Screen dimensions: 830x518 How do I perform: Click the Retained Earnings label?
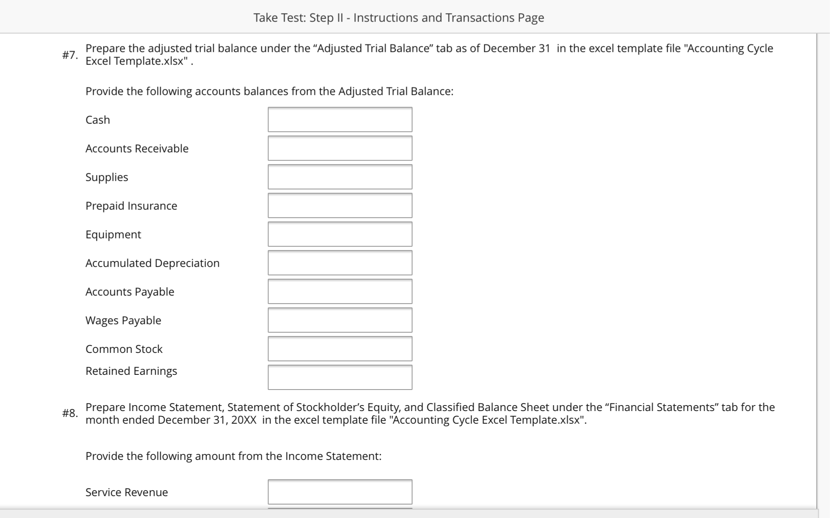coord(131,371)
